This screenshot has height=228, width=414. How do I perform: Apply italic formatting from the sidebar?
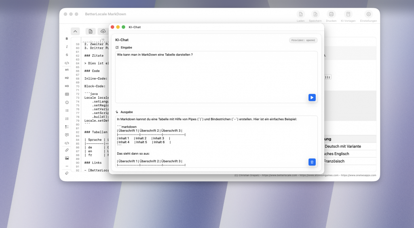click(67, 47)
